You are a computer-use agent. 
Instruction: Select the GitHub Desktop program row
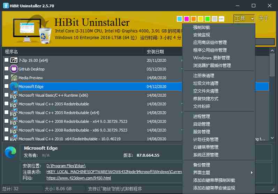[92, 69]
